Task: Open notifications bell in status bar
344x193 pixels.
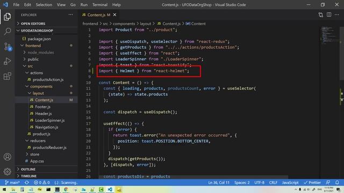Action: click(337, 182)
